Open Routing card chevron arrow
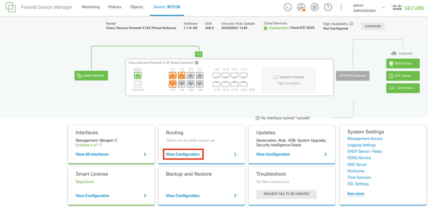Screen dimensions: 428x207 coord(235,154)
